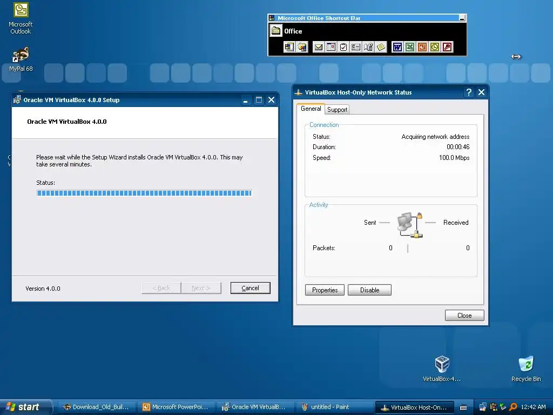553x415 pixels.
Task: Click the network activity computers icon
Action: tap(410, 225)
